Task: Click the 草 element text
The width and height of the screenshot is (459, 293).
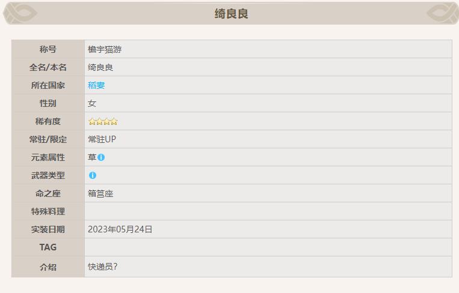Action: coord(92,157)
